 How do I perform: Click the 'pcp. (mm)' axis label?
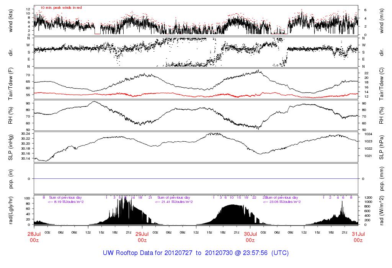coord(381,179)
